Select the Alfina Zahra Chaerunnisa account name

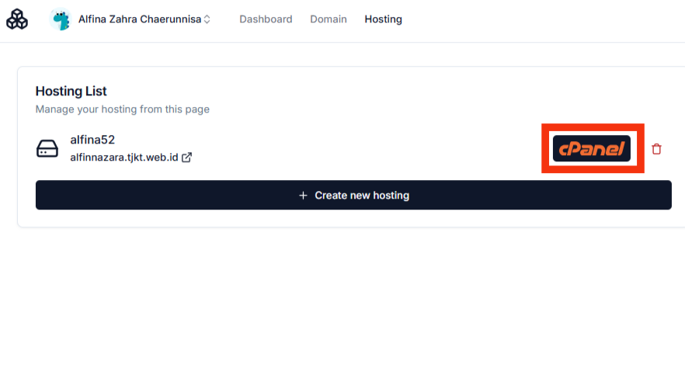tap(139, 19)
